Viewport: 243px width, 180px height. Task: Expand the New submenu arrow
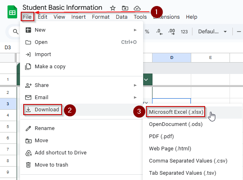tap(135, 30)
